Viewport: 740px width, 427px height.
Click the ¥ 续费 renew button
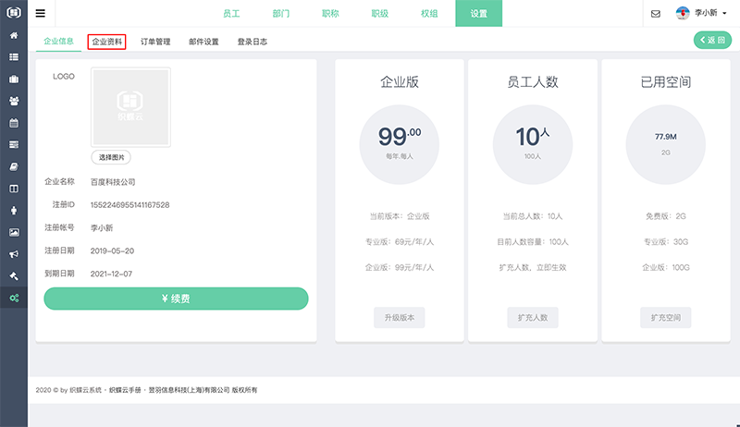[x=176, y=299]
